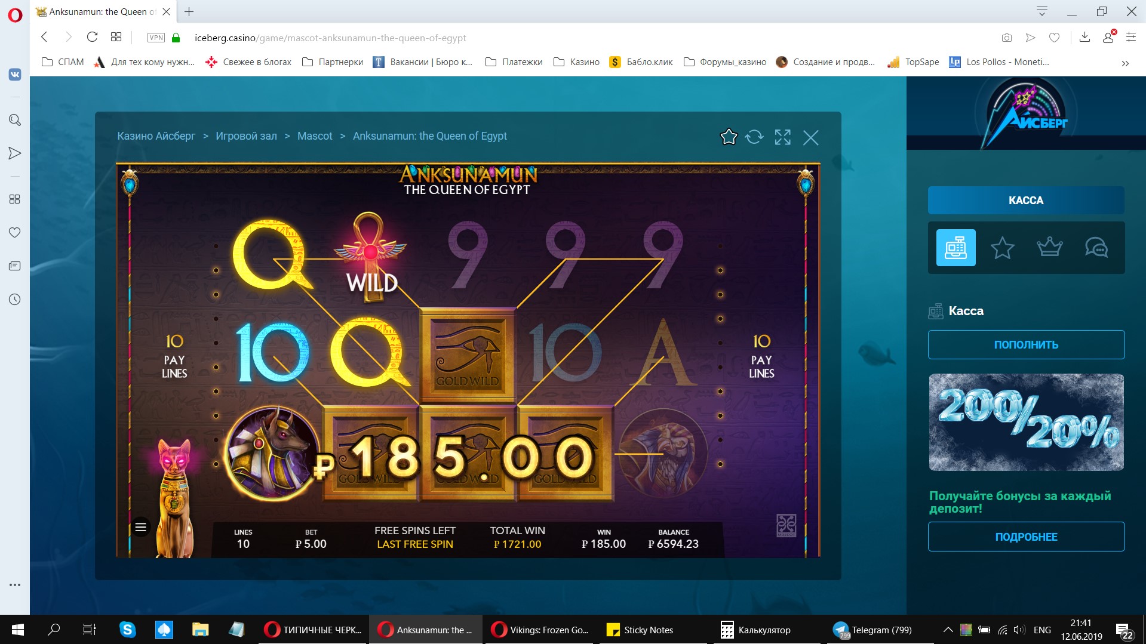
Task: Show hidden system tray icons
Action: pos(948,630)
